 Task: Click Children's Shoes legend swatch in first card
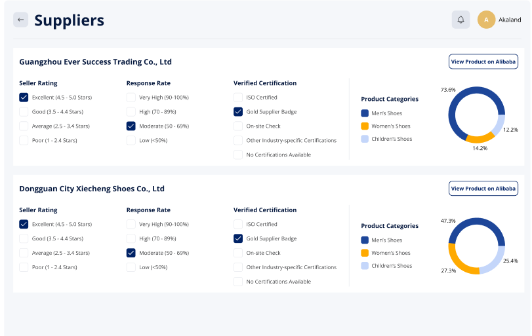pos(365,139)
